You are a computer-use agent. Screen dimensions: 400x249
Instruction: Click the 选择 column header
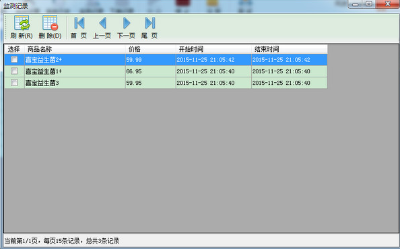[x=14, y=49]
